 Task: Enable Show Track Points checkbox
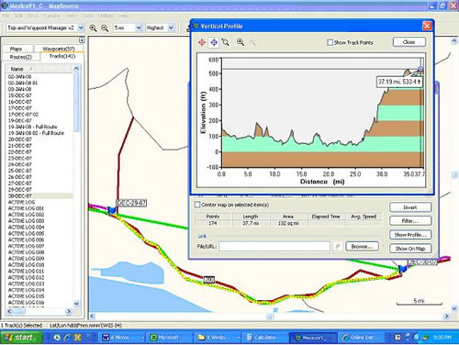pos(330,42)
